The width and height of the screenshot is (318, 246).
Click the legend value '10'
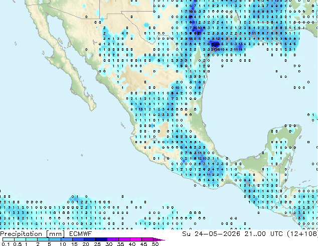[x=63, y=244]
